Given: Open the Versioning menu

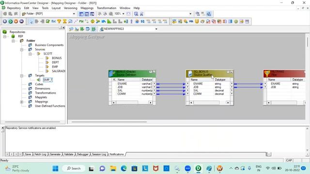Looking at the screenshot, I should (x=70, y=8).
